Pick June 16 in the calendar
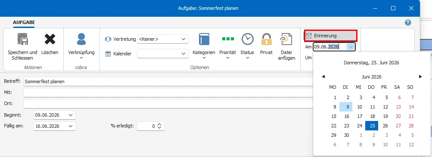Screen dimensions: 432x157 click(347, 116)
